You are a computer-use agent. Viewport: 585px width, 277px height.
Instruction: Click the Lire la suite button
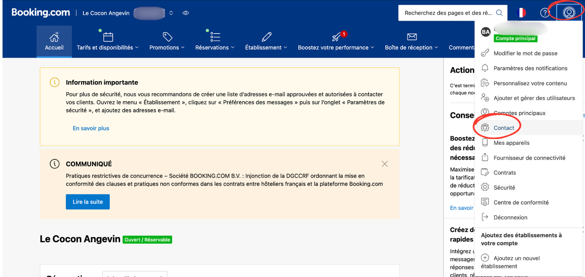tap(88, 202)
